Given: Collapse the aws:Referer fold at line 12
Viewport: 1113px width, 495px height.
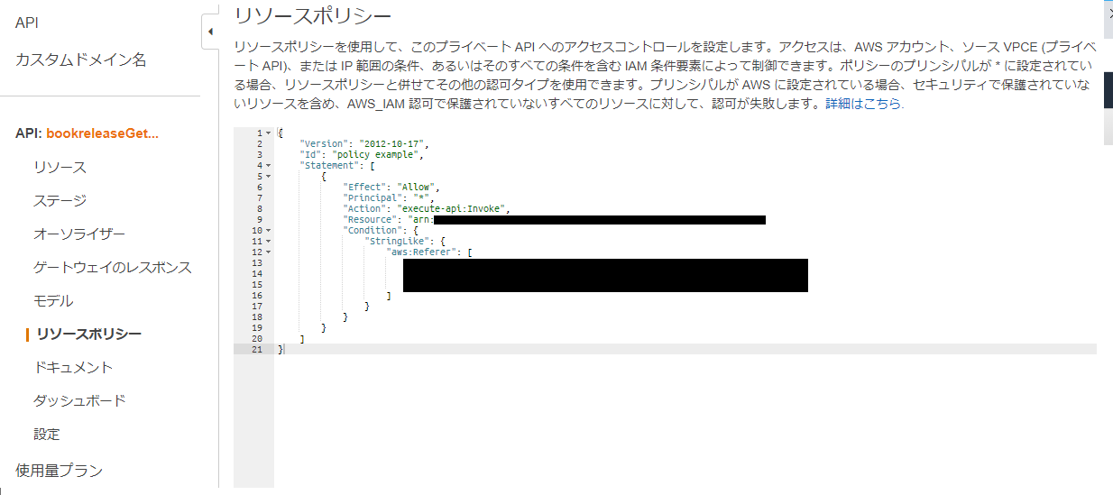Looking at the screenshot, I should click(268, 252).
